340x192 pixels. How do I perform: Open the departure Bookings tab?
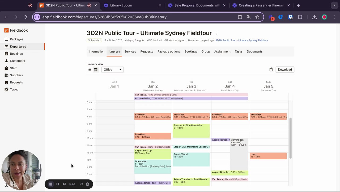191,51
